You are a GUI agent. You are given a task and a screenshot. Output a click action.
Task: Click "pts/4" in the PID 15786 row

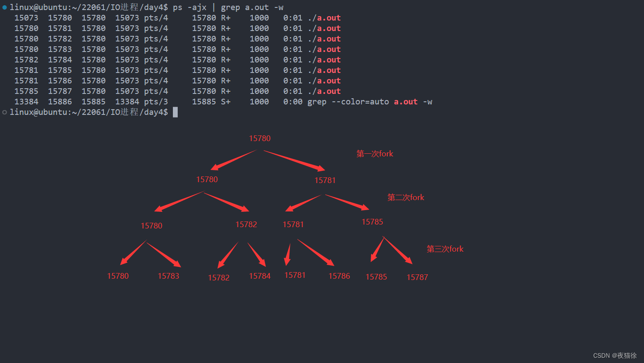[156, 81]
